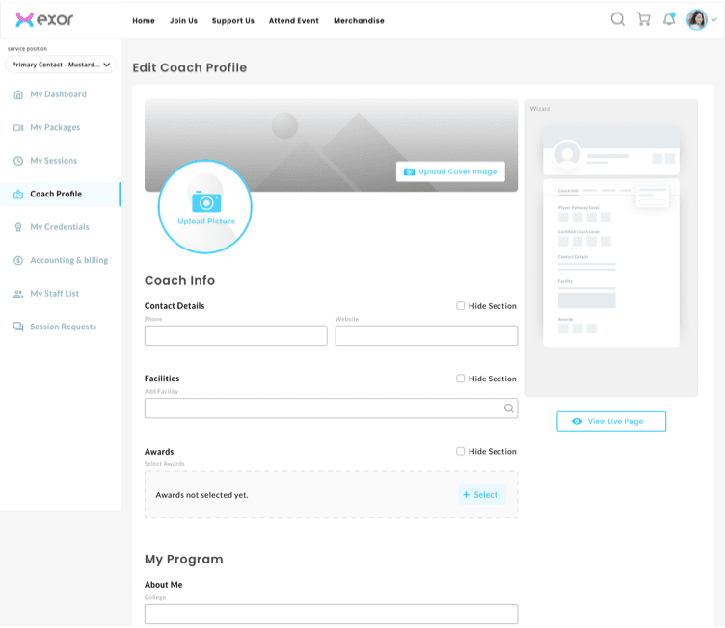Click the search icon in Facilities field
The image size is (725, 628).
pyautogui.click(x=508, y=408)
